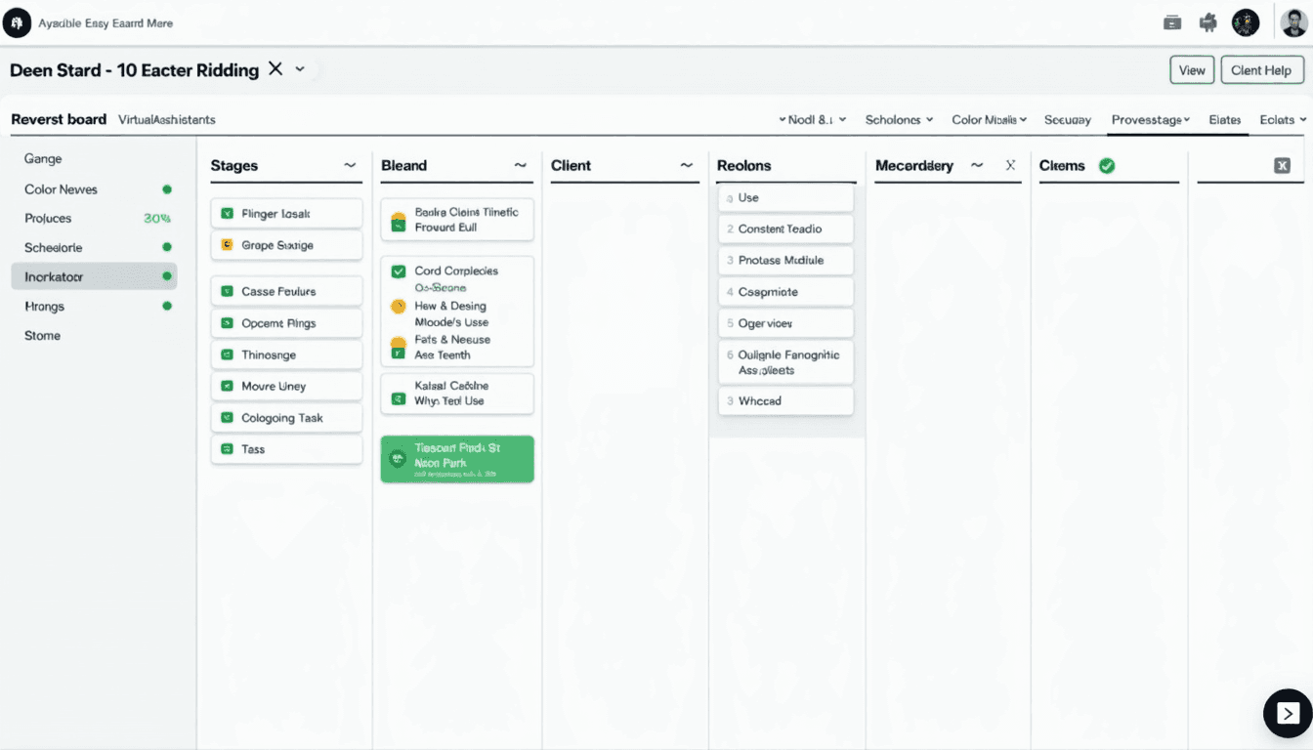Viewport: 1313px width, 750px height.
Task: Expand the Eclats dropdown on the right
Action: (x=1282, y=119)
